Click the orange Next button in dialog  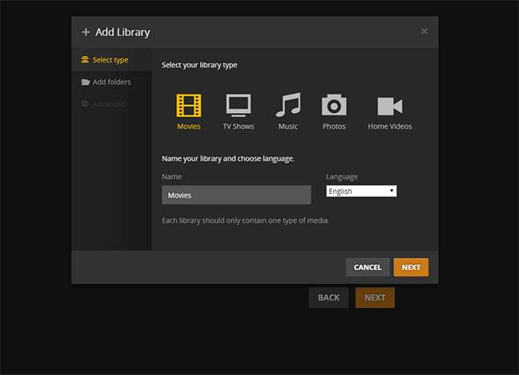coord(411,267)
